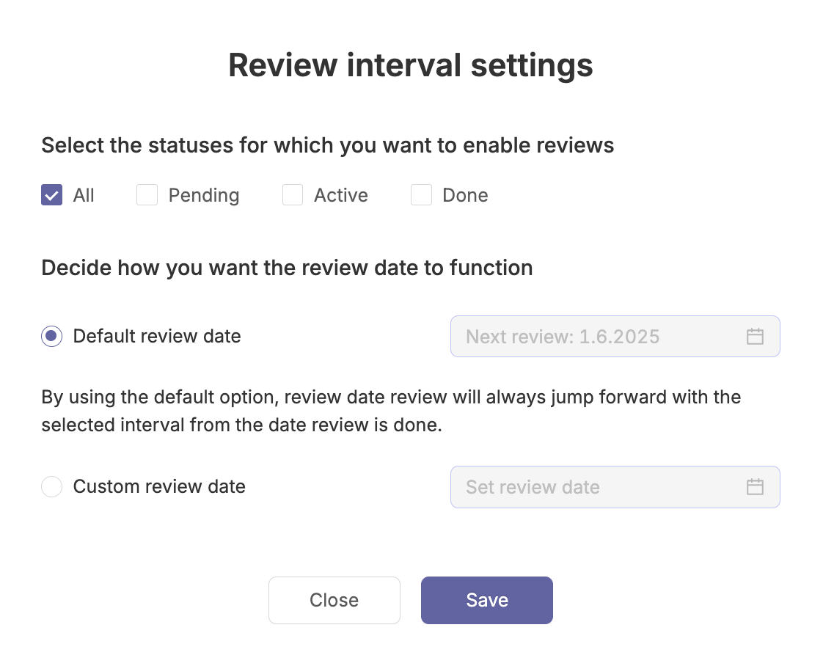The image size is (823, 666).
Task: Click the 'All' label text
Action: (x=84, y=195)
